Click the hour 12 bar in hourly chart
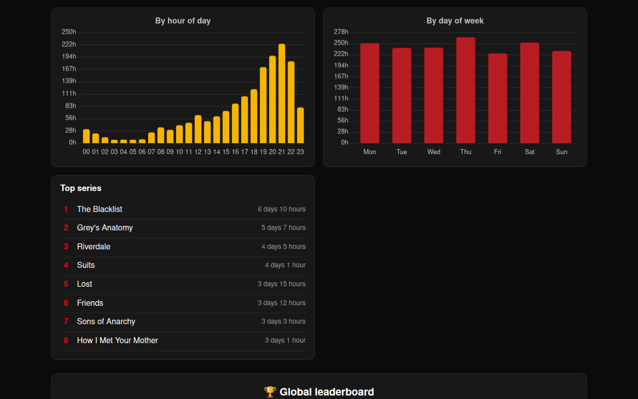 pyautogui.click(x=198, y=129)
